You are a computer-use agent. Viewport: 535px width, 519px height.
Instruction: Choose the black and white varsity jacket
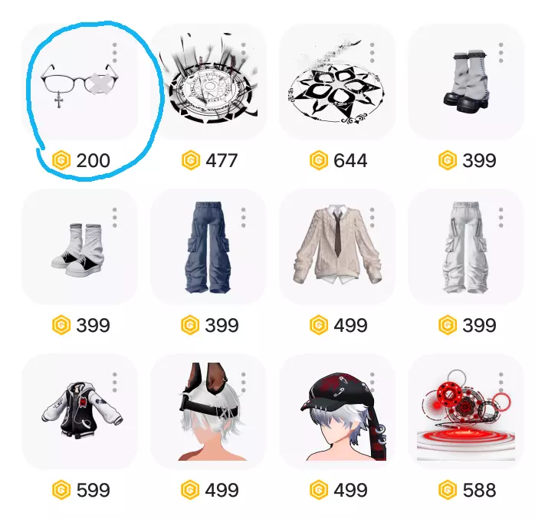[80, 412]
